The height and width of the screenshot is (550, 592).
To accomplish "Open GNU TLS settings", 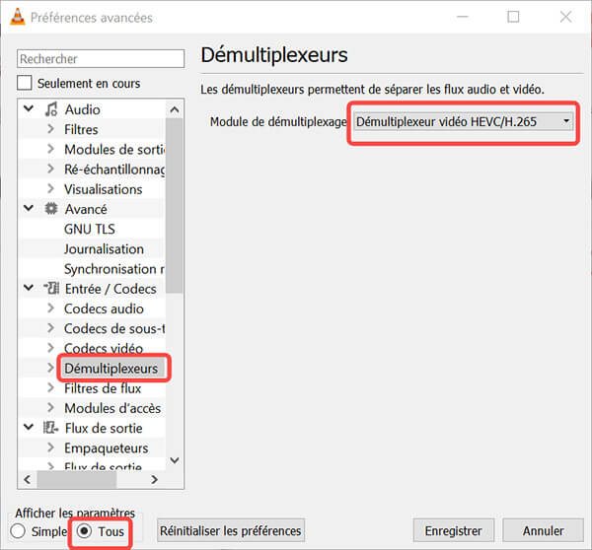I will click(90, 229).
